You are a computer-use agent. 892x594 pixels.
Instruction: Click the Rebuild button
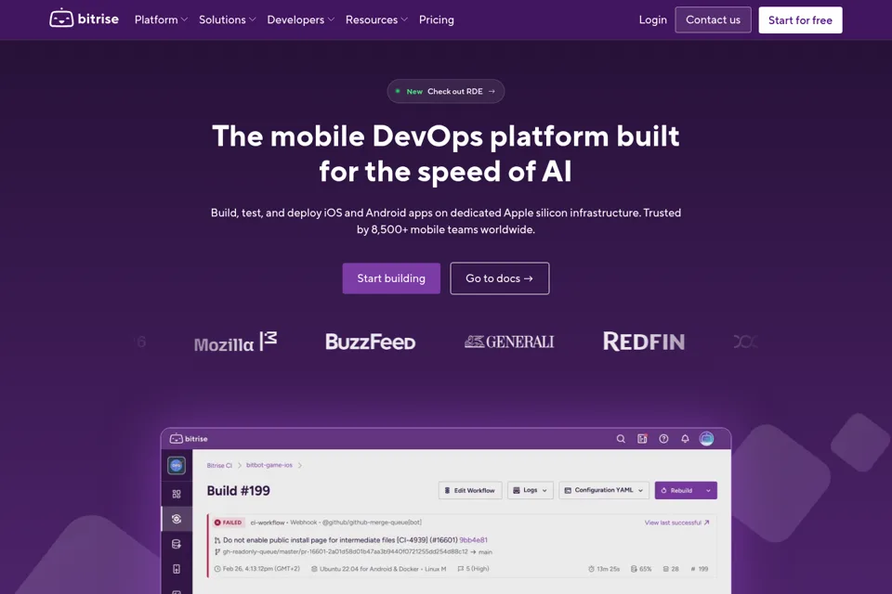[677, 490]
